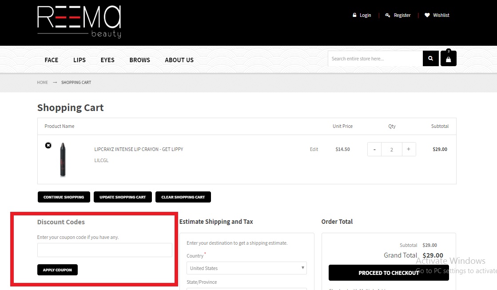Image resolution: width=497 pixels, height=290 pixels.
Task: Click the Grand Total $29.00 amount
Action: [x=433, y=255]
